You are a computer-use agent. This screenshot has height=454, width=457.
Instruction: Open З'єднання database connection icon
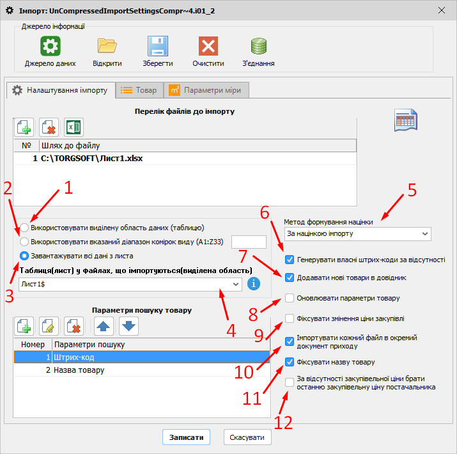coord(258,46)
